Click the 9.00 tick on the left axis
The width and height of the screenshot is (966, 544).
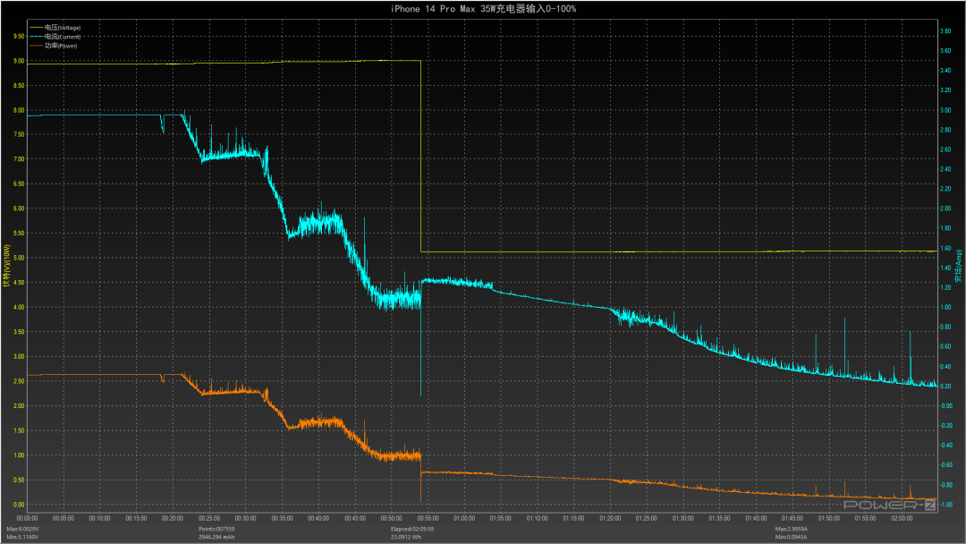click(19, 61)
